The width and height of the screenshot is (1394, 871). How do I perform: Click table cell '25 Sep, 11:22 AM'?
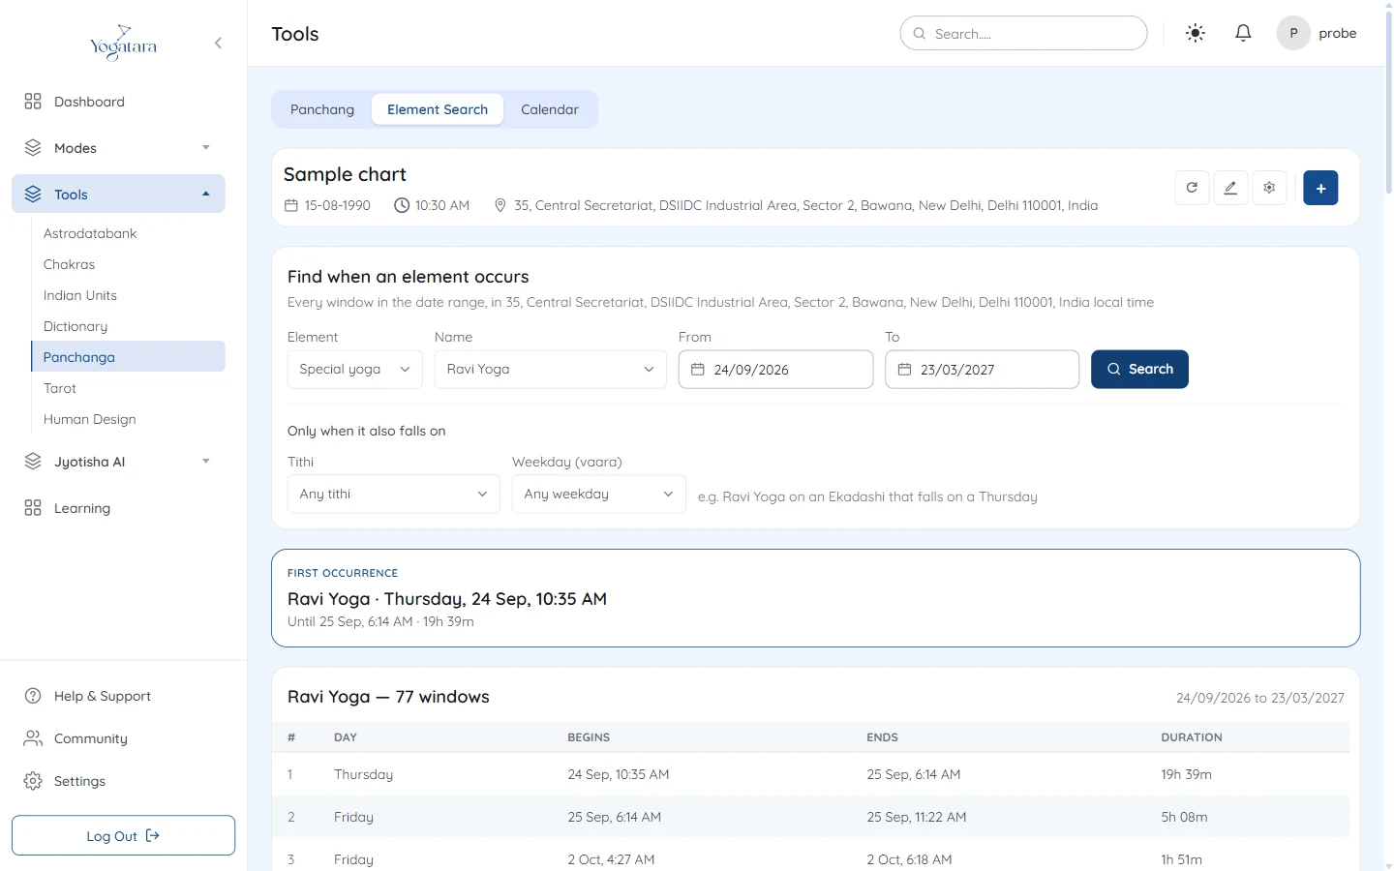click(917, 817)
